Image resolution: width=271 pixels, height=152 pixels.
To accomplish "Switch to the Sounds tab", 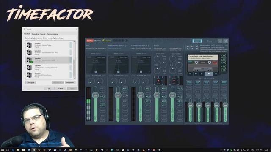I will tap(43, 34).
